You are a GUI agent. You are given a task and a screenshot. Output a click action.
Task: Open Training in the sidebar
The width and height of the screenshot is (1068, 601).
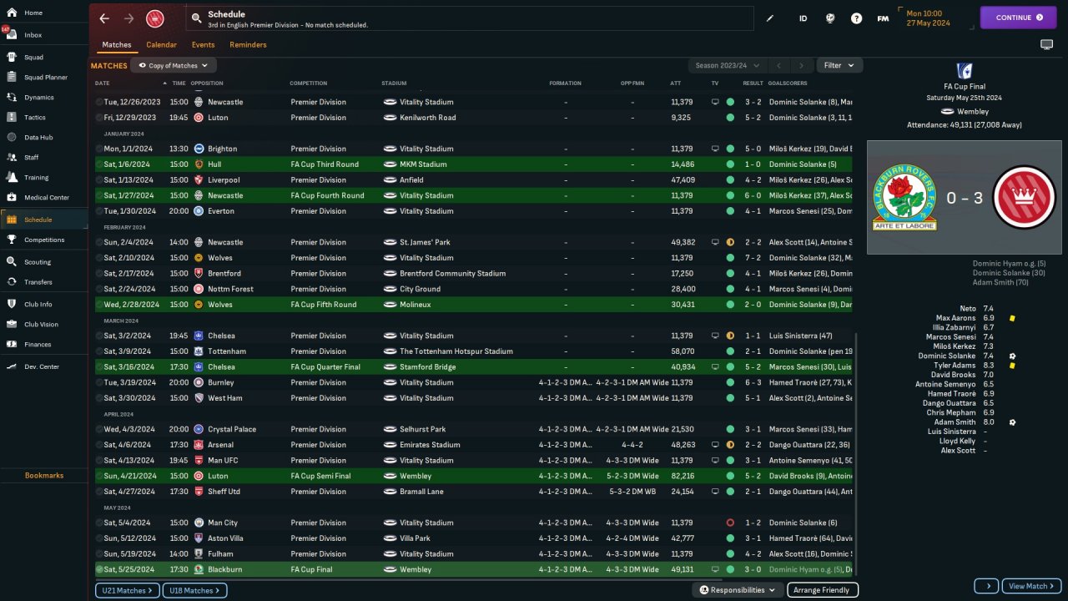pyautogui.click(x=44, y=178)
